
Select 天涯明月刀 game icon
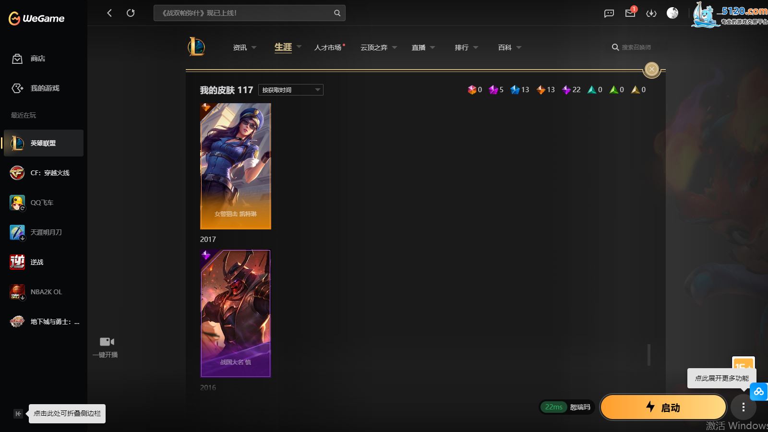click(17, 232)
